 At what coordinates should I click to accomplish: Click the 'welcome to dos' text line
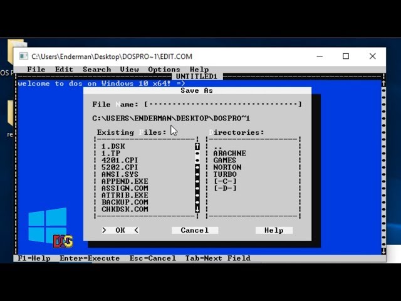click(102, 83)
